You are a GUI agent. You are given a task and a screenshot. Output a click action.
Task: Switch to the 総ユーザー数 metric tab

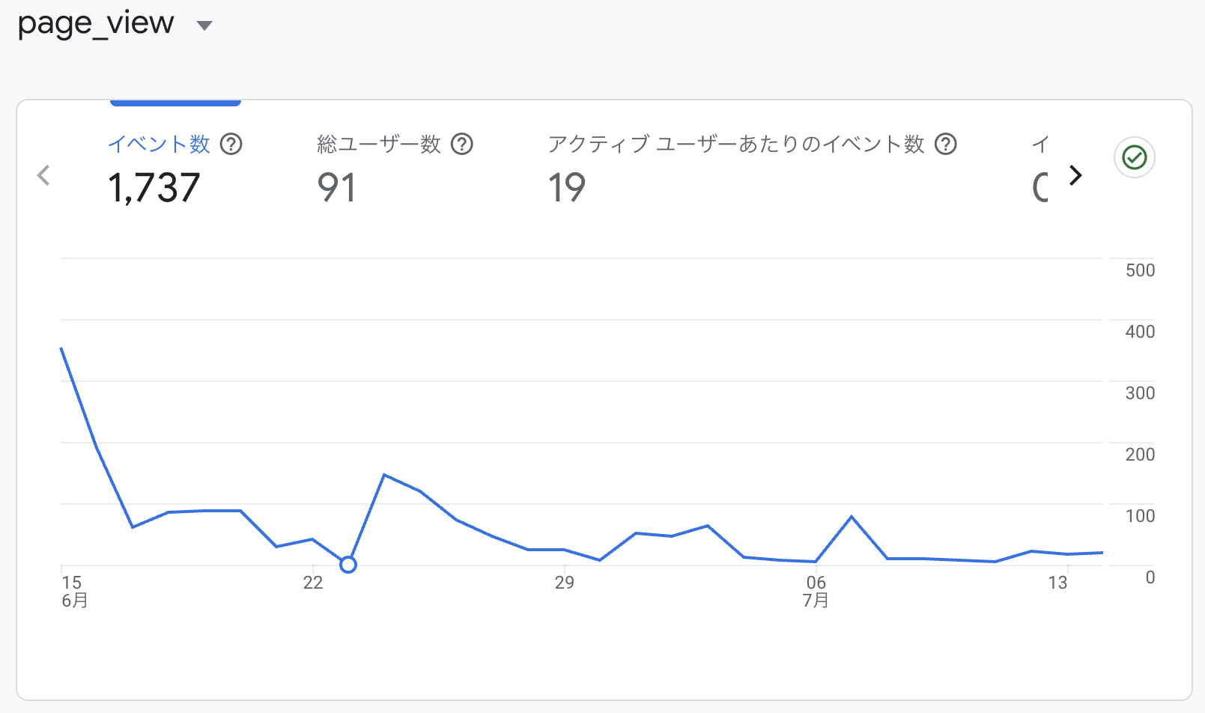coord(395,169)
